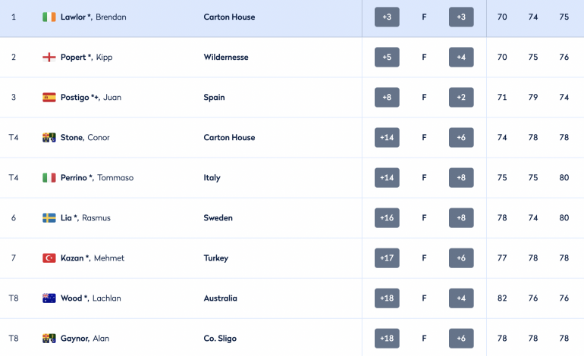
Task: Open Perrino, Tommaso player row
Action: pos(292,178)
